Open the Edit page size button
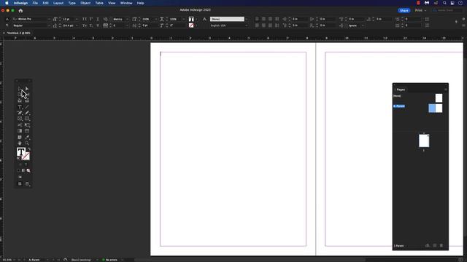 (428, 246)
